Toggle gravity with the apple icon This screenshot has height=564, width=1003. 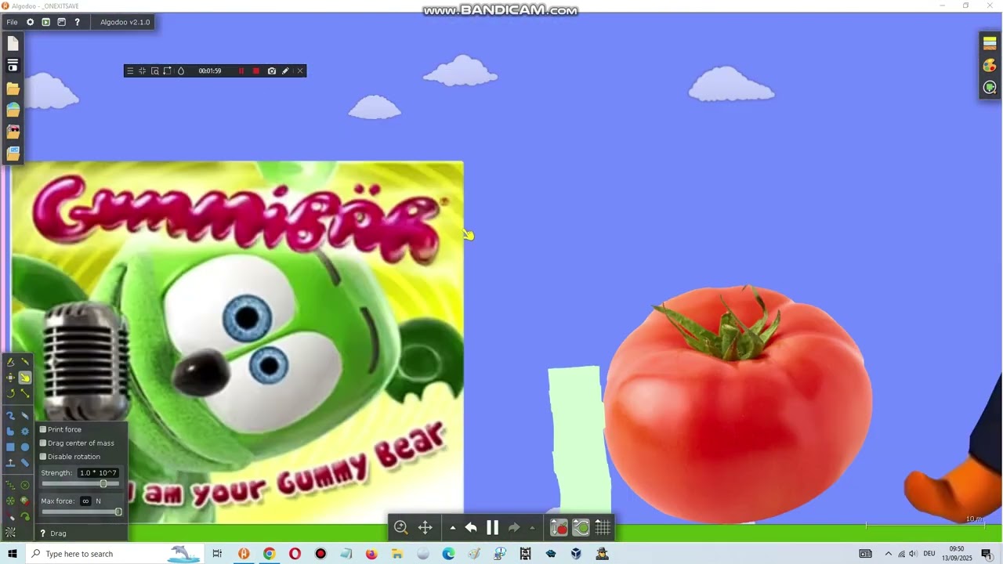point(559,528)
